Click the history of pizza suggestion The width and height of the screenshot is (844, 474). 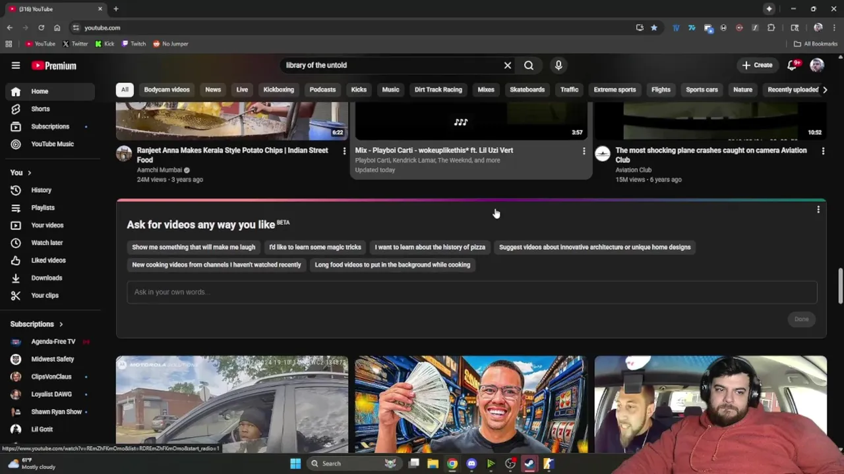(430, 248)
